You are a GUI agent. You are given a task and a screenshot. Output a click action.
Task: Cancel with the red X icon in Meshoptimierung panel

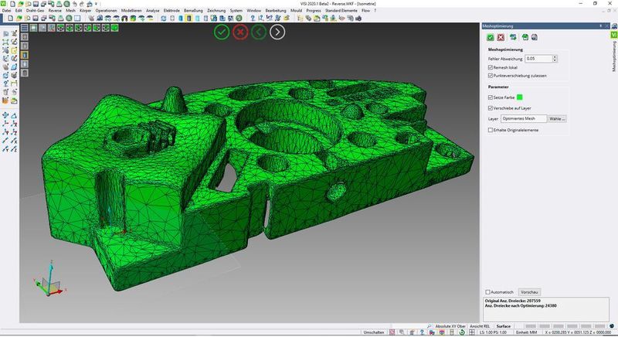[501, 37]
